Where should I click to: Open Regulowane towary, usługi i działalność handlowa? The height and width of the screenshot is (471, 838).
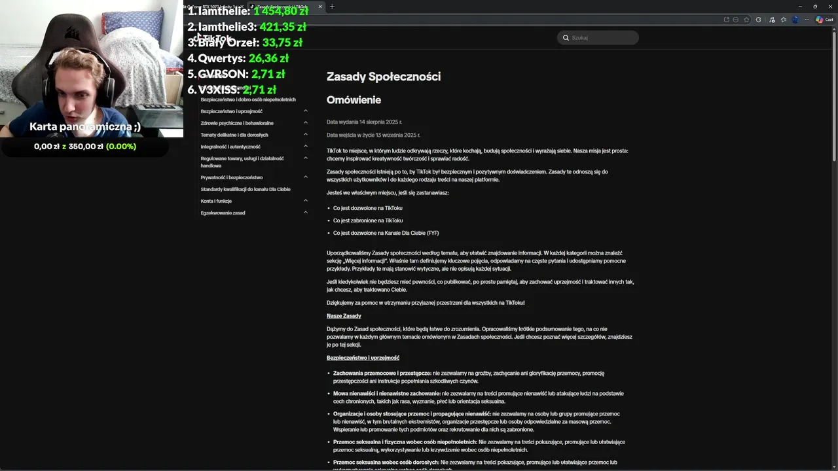[x=242, y=162]
